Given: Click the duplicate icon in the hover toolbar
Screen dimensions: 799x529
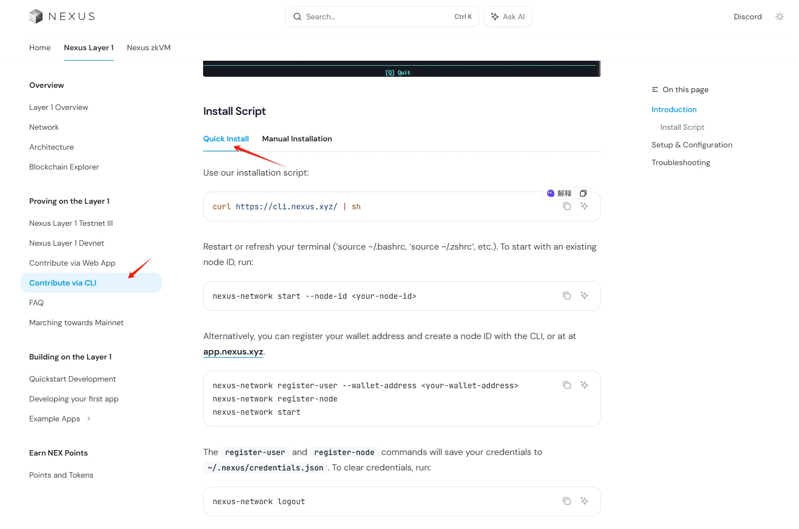Looking at the screenshot, I should tap(583, 193).
